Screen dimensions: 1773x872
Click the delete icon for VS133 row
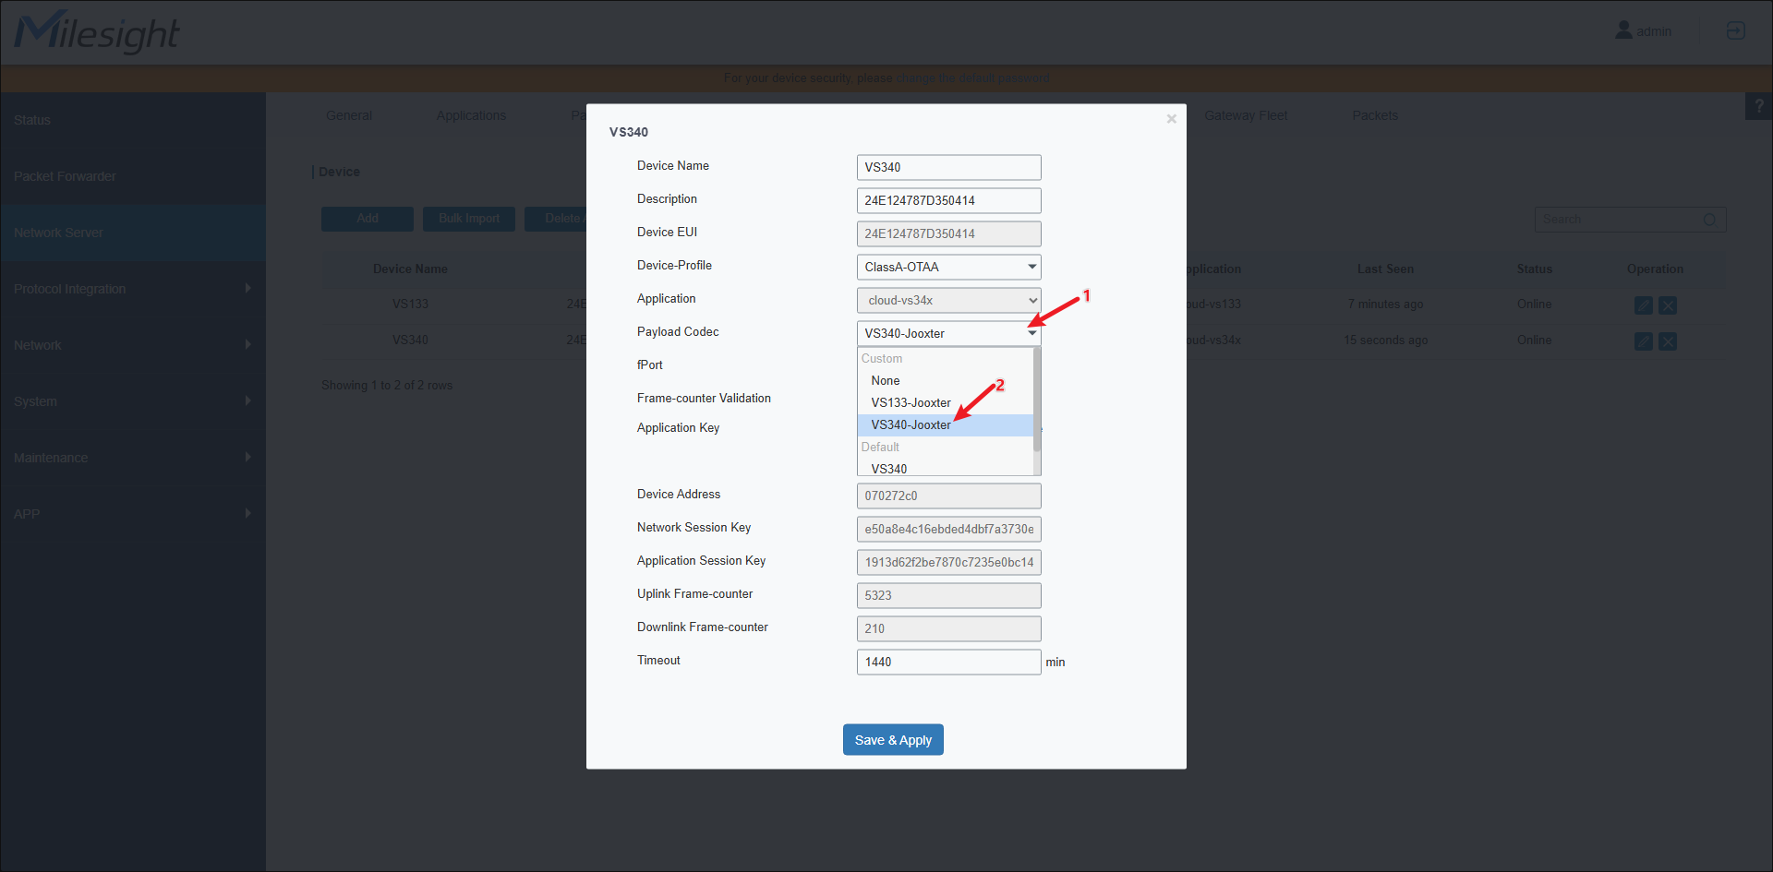click(x=1667, y=305)
